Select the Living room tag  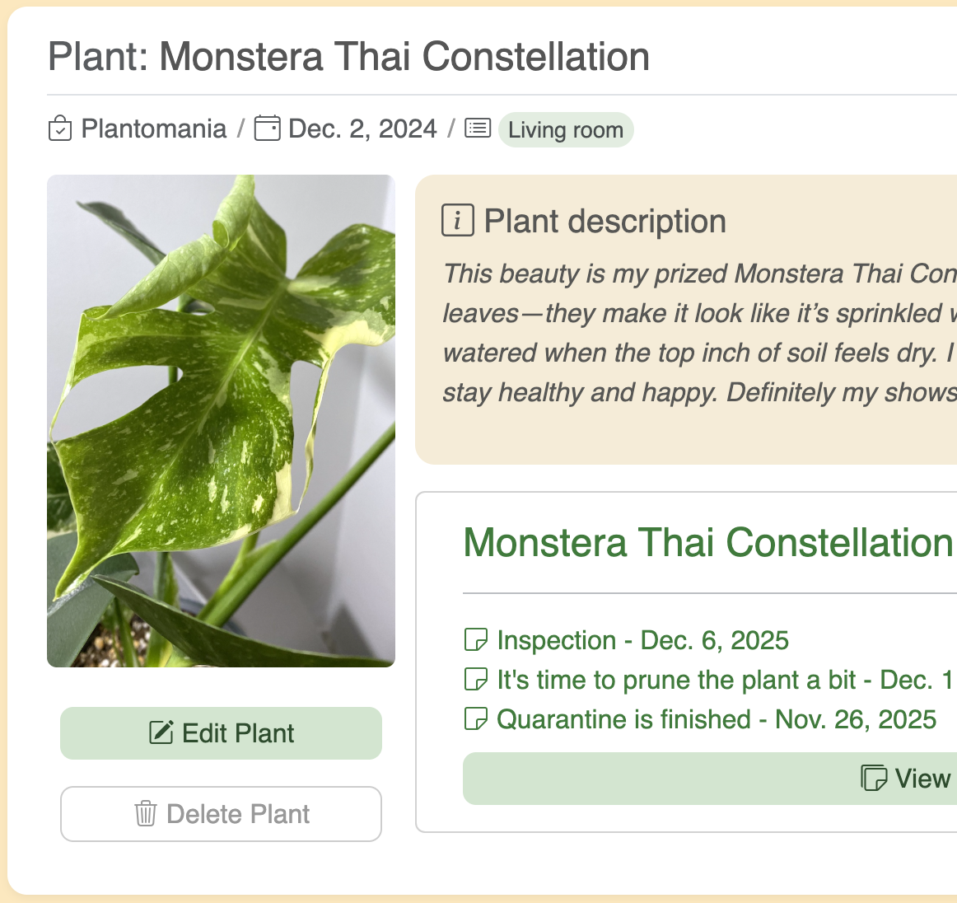[566, 129]
